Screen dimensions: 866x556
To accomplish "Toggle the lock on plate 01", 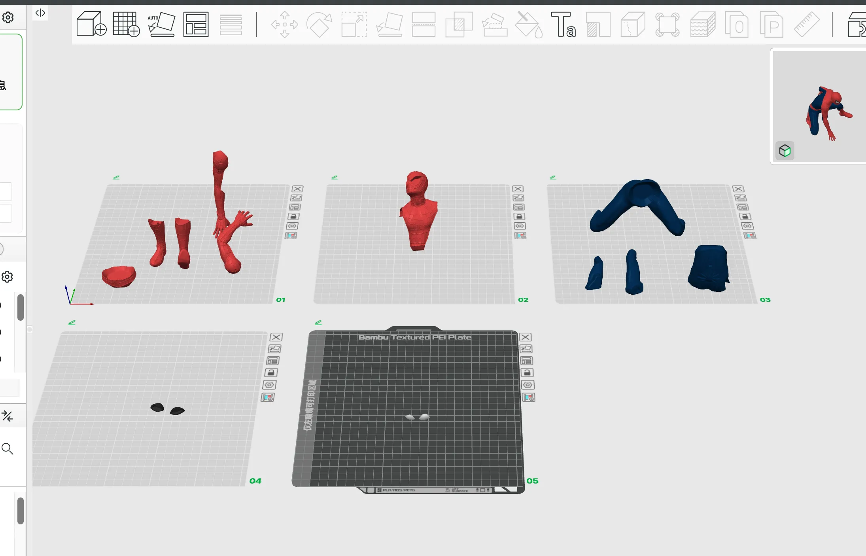I will point(293,216).
